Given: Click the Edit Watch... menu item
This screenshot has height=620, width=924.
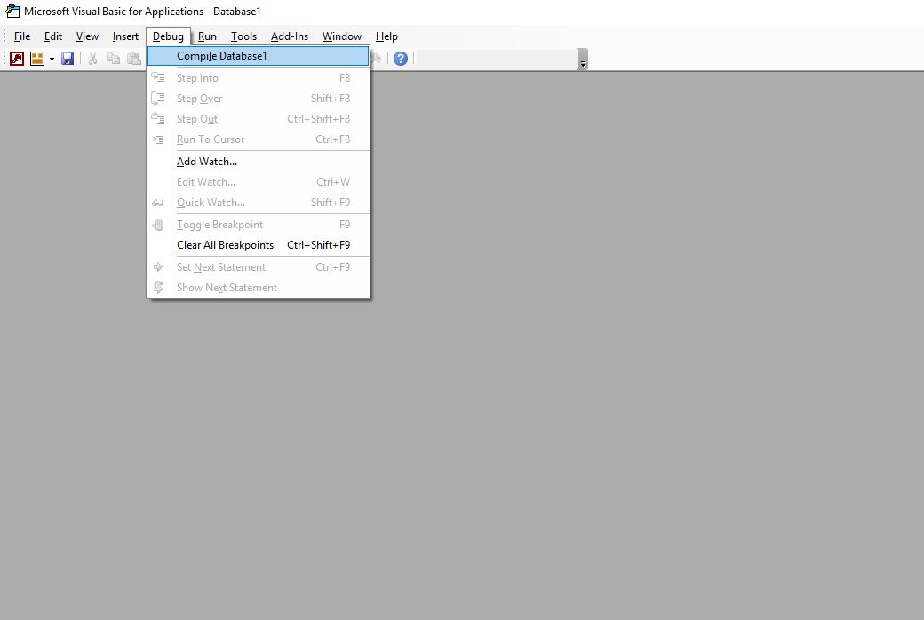Looking at the screenshot, I should point(259,182).
